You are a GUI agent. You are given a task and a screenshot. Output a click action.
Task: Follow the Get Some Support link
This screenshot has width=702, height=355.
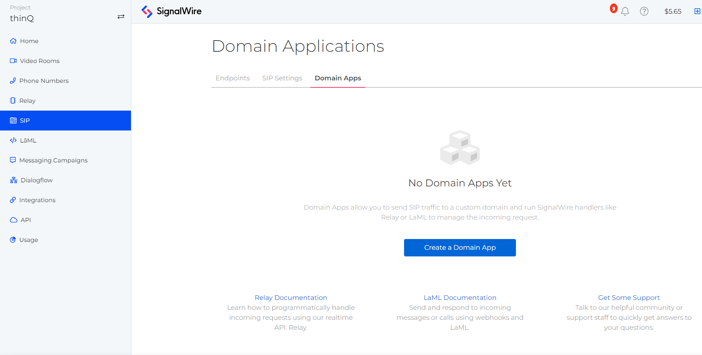tap(629, 297)
